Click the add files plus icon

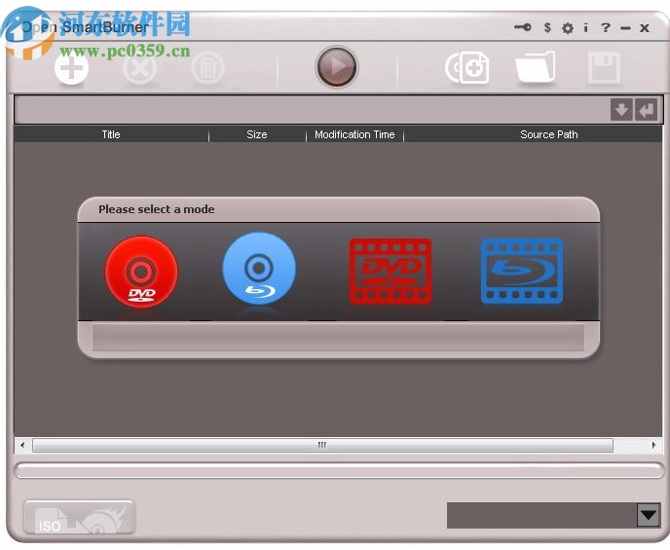[x=71, y=68]
